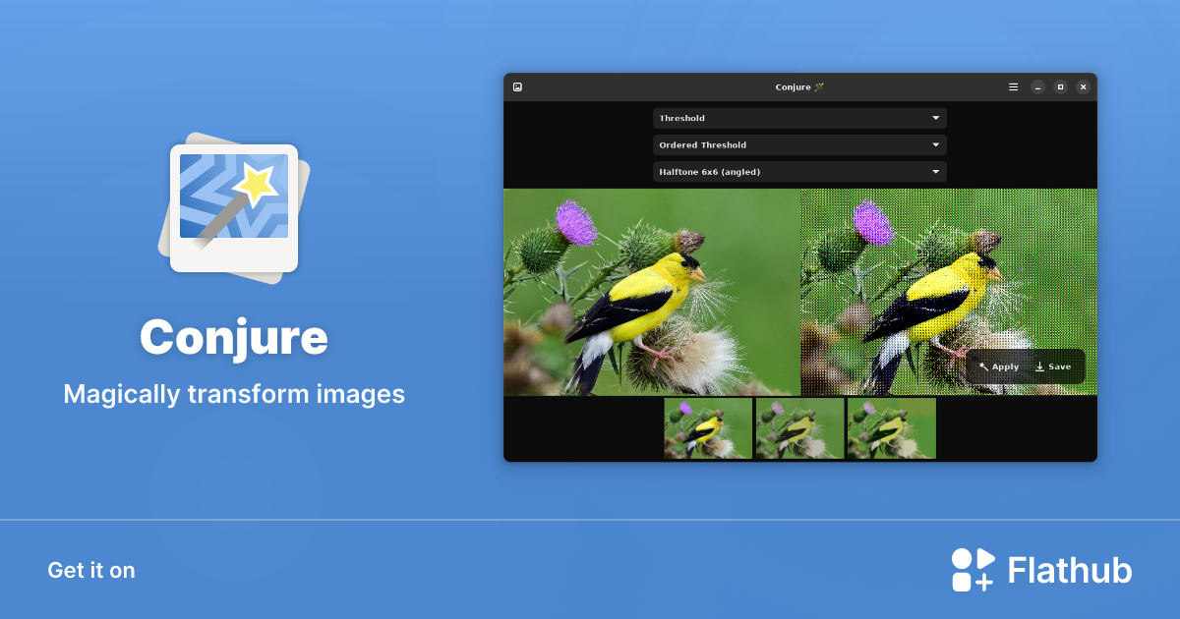This screenshot has width=1180, height=619.
Task: Click the Conjure title in the header bar
Action: coord(799,86)
